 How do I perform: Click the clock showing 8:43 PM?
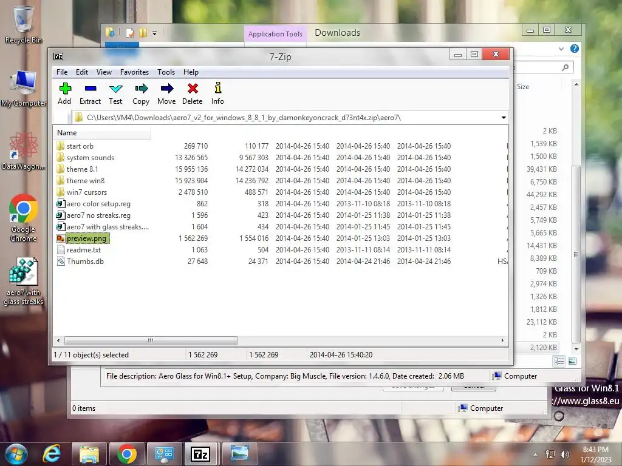595,450
